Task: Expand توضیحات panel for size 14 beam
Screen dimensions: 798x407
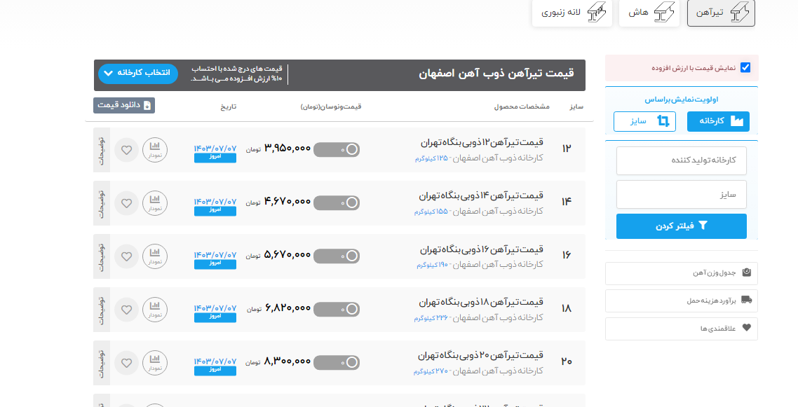Action: pos(101,203)
